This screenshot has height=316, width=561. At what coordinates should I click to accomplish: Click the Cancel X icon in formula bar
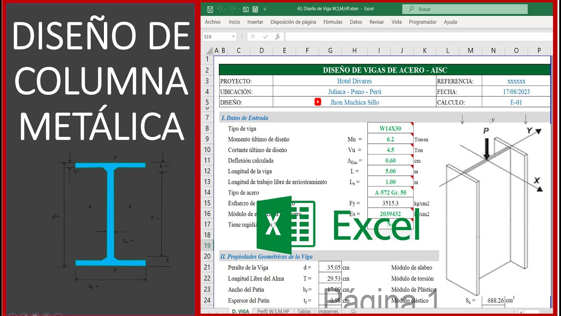pos(253,37)
